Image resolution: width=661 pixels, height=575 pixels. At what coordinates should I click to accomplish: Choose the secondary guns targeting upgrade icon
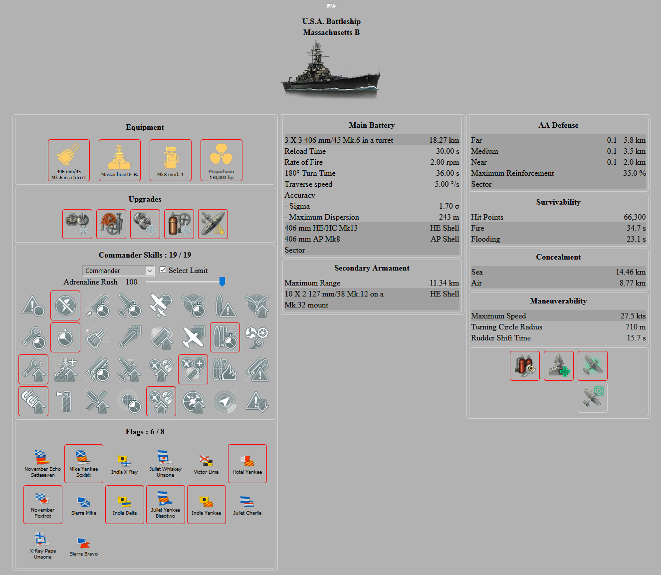pos(145,224)
